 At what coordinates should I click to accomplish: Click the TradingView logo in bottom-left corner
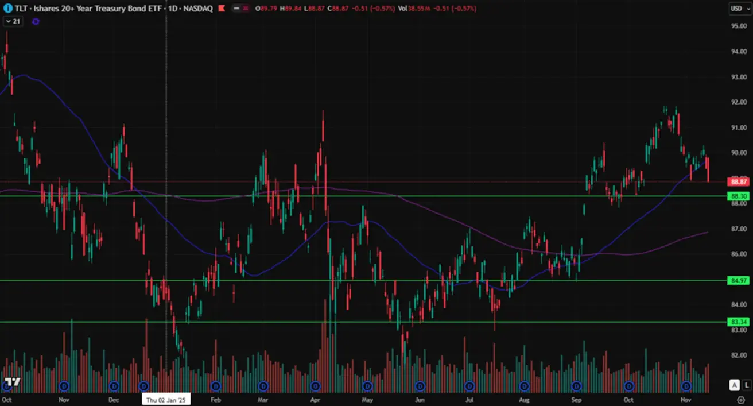[11, 382]
